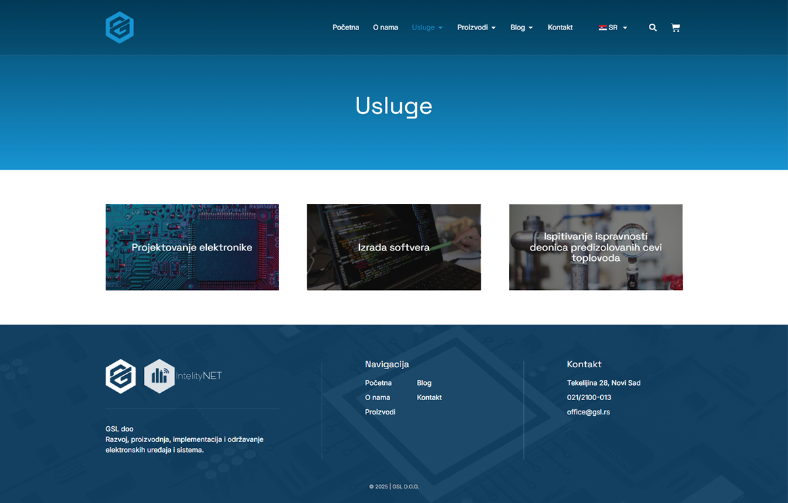The width and height of the screenshot is (788, 503).
Task: Click the IntelityNET logo in footer
Action: pos(183,376)
